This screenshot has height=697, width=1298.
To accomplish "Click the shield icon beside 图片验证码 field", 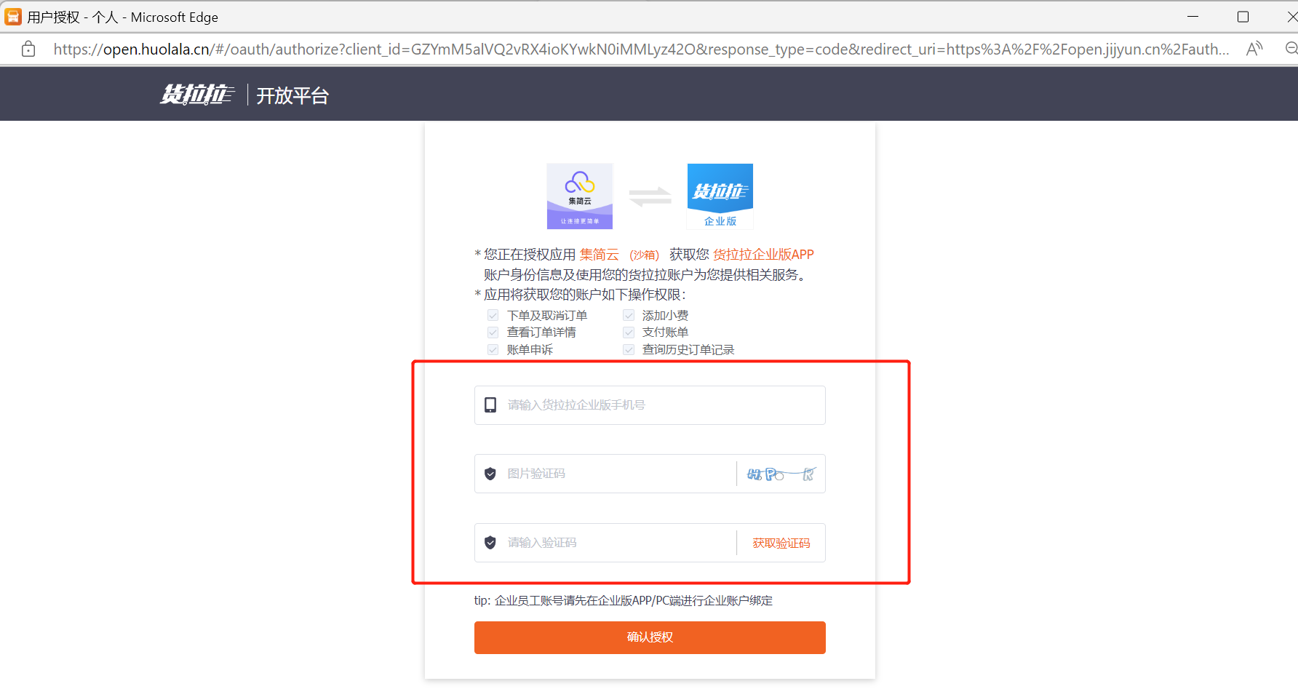I will [490, 473].
